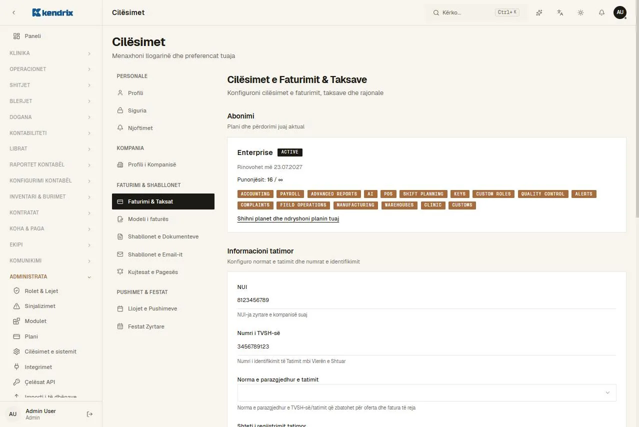The height and width of the screenshot is (427, 639).
Task: Open Sinjalizimet alerts item
Action: point(51,306)
